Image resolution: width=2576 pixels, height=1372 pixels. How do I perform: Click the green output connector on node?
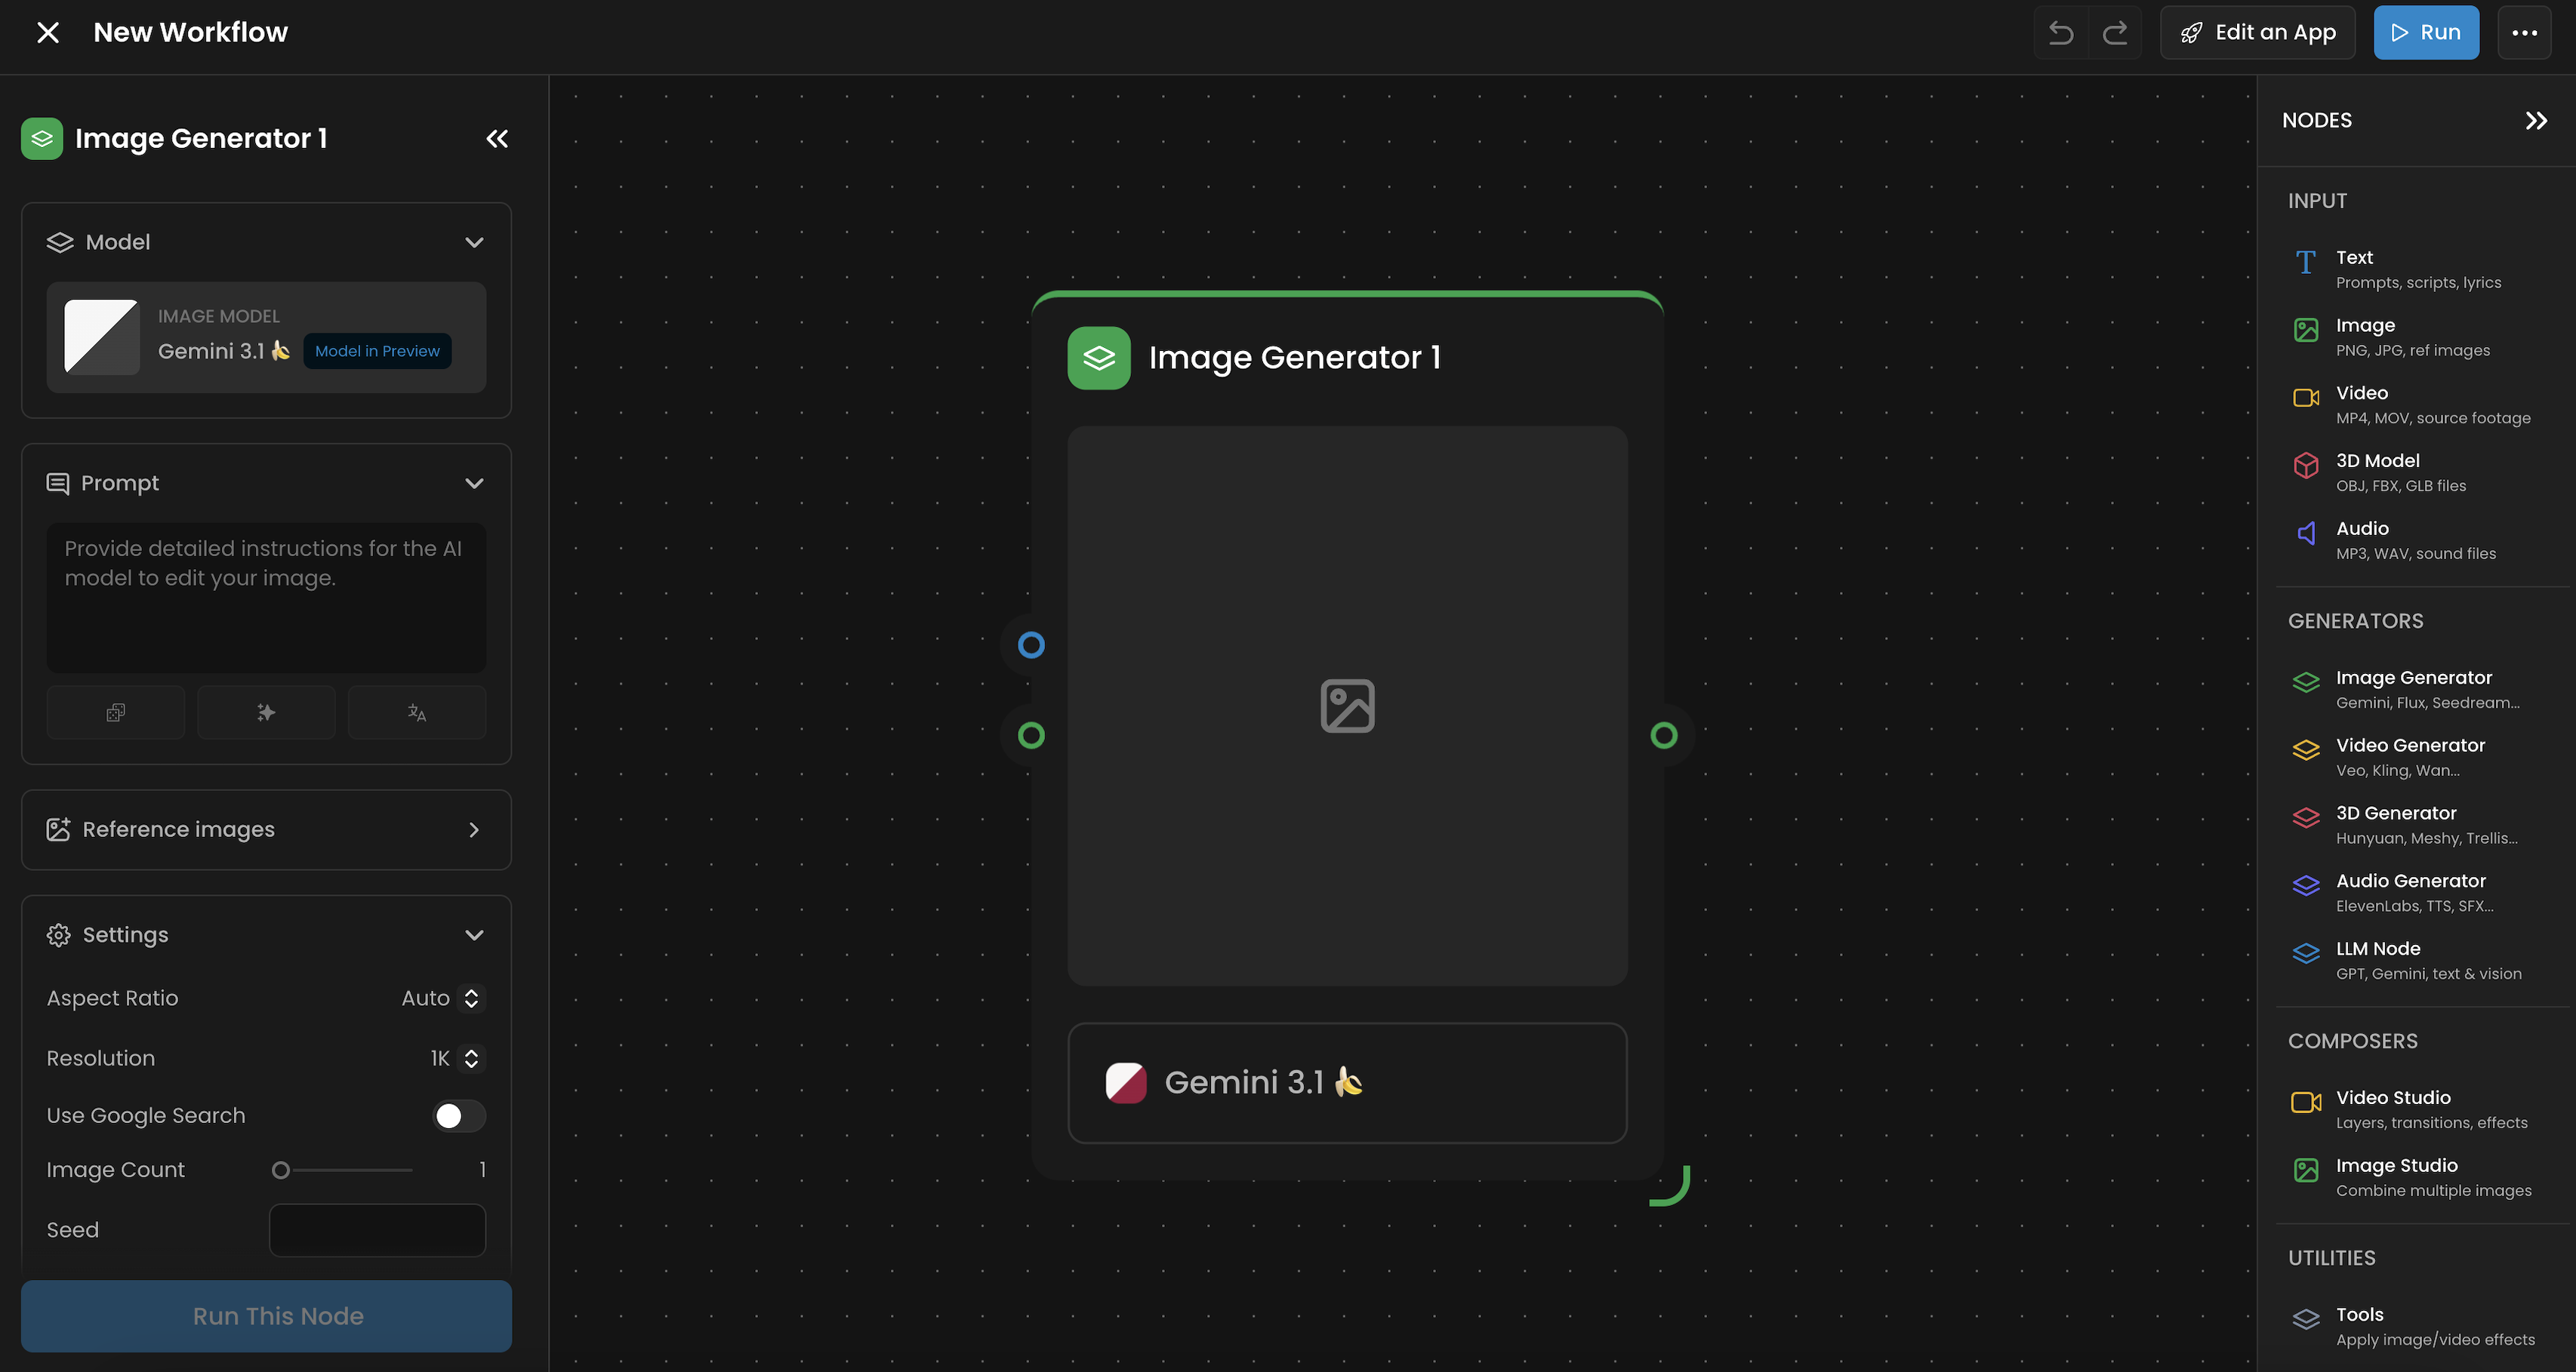pos(1664,737)
